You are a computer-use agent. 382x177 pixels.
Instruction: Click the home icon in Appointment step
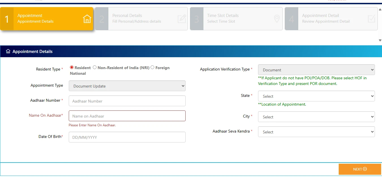[x=87, y=19]
